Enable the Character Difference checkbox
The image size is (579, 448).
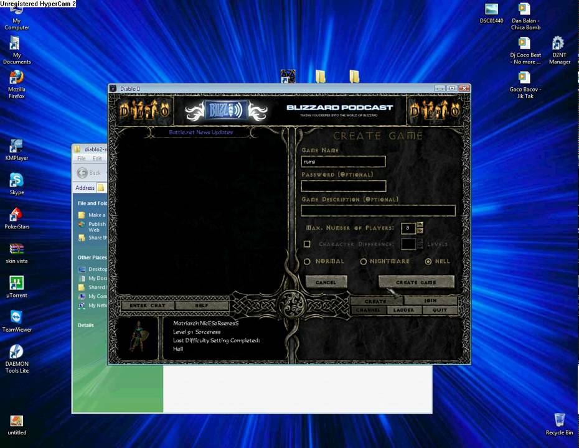[307, 244]
